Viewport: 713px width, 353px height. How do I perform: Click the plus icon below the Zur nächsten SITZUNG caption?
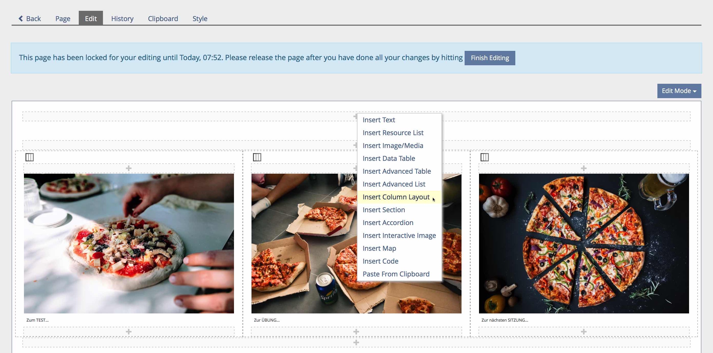tap(584, 331)
